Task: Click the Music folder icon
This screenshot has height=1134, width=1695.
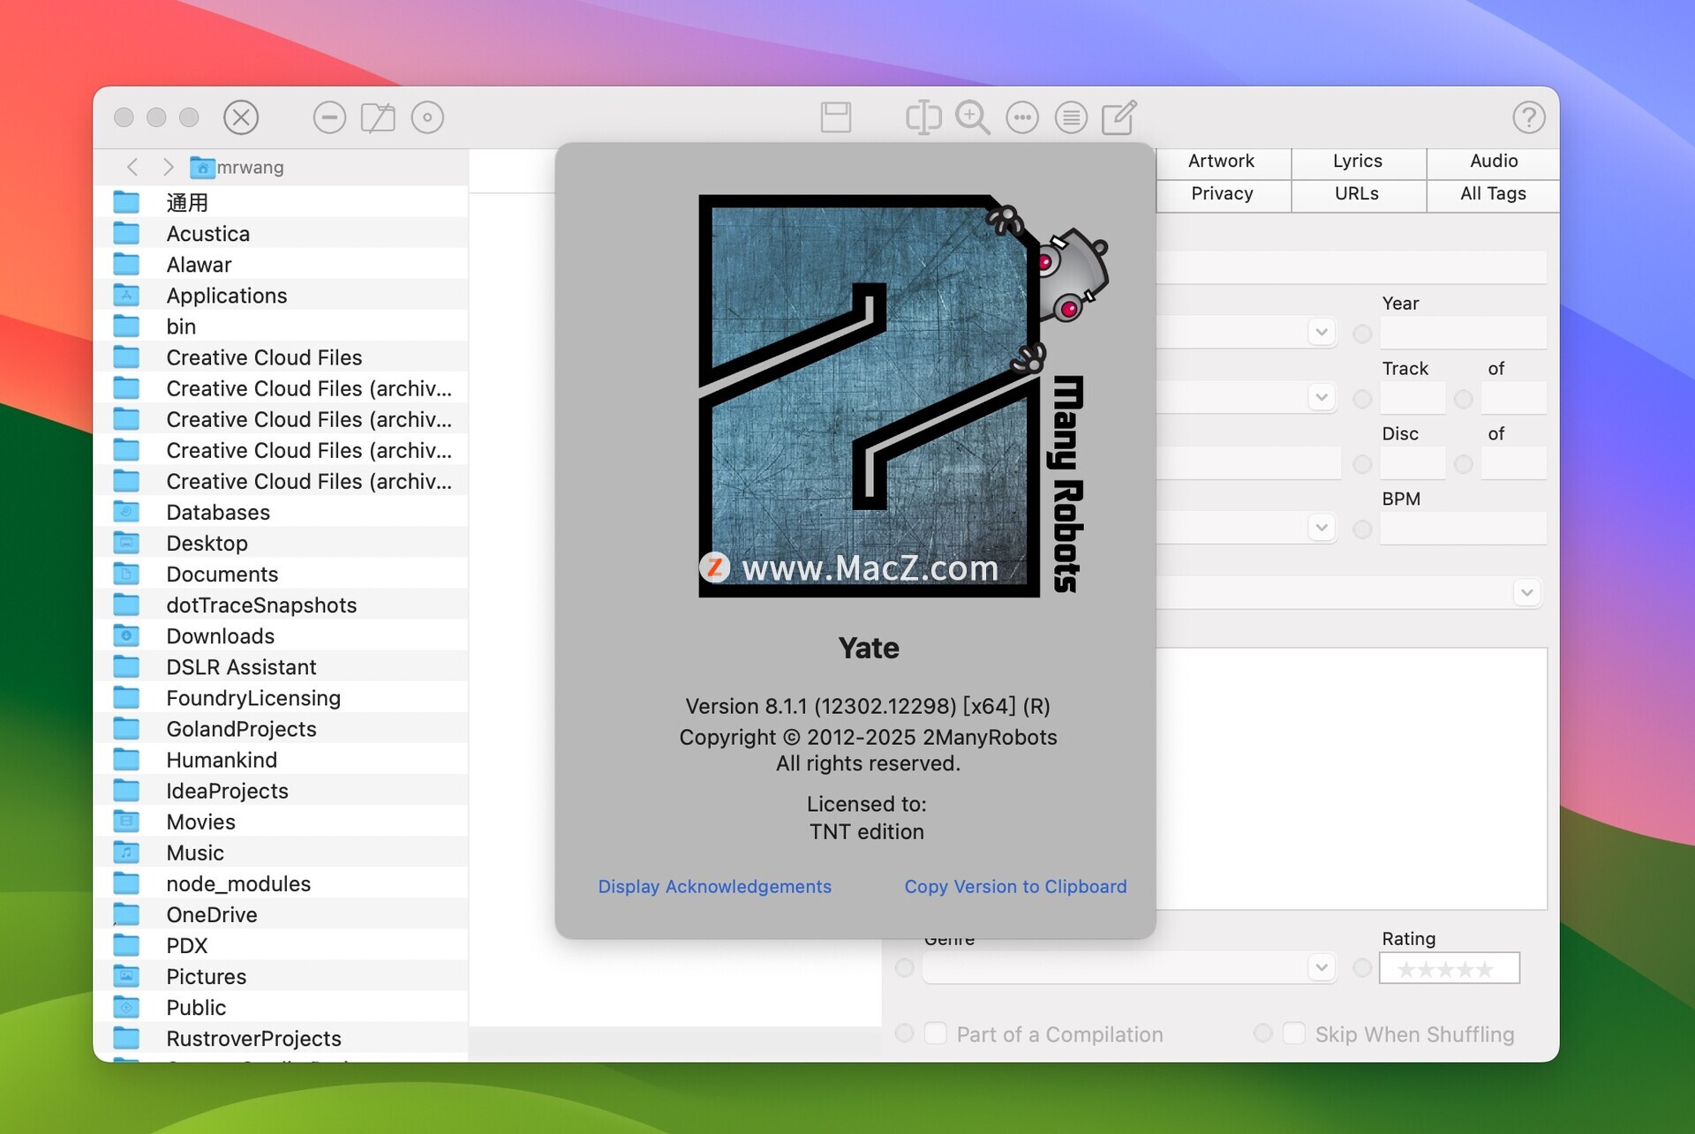Action: [126, 852]
